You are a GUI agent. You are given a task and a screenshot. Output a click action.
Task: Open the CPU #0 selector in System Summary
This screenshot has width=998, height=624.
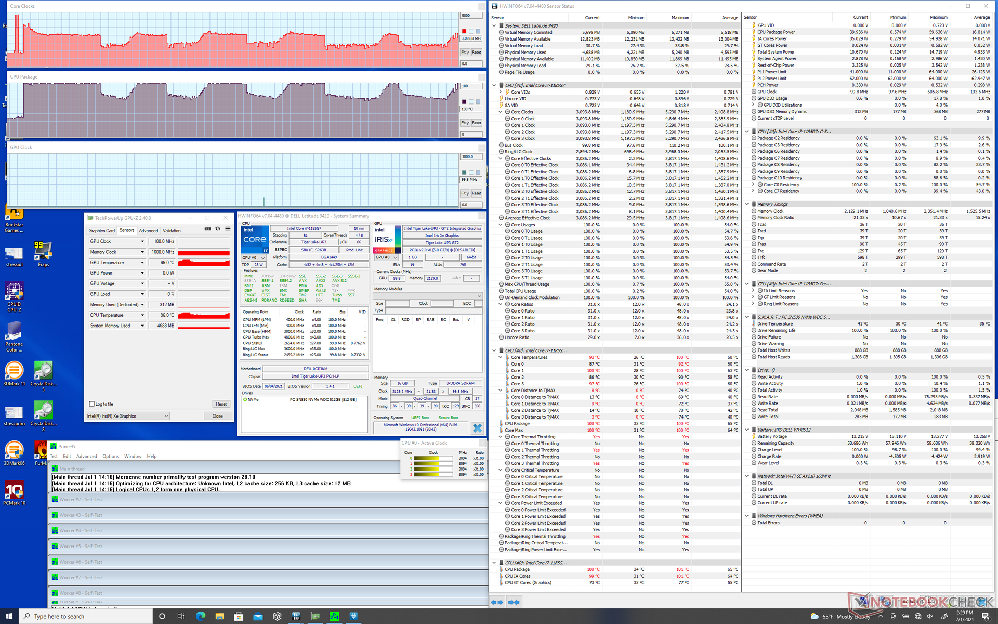click(254, 257)
